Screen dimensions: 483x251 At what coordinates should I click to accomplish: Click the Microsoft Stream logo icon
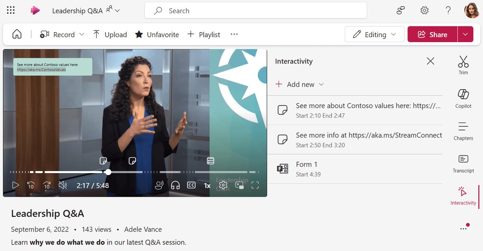point(35,11)
